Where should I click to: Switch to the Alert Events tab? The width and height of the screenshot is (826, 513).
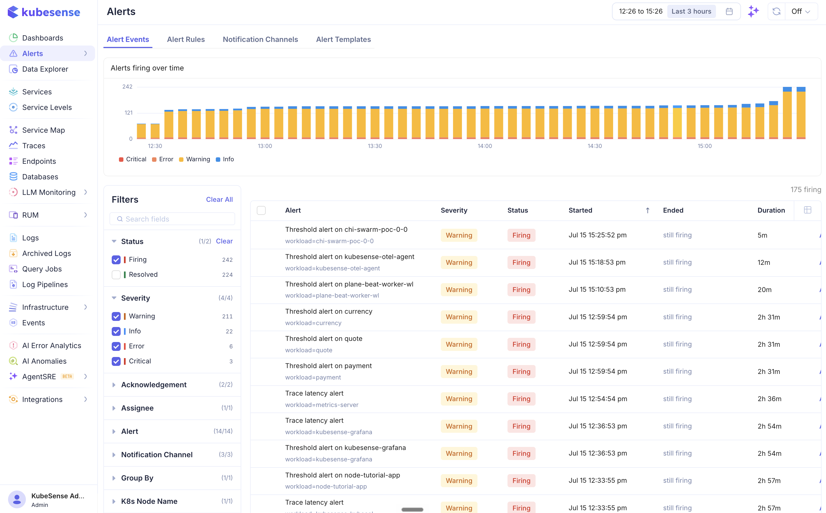click(128, 39)
